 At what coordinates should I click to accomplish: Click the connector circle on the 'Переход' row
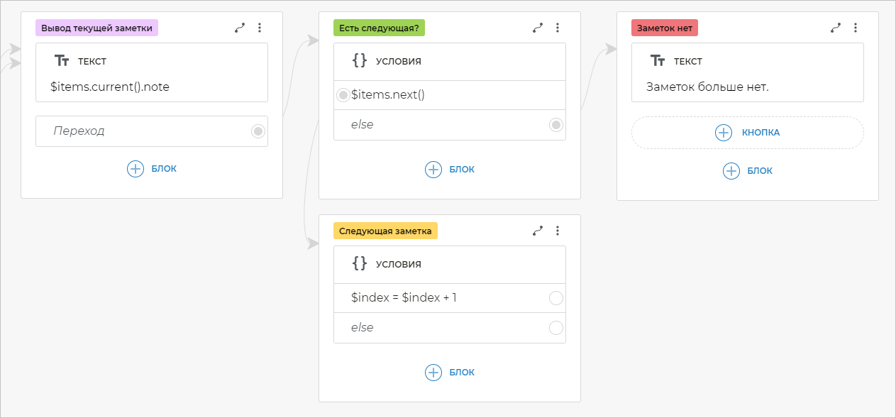(258, 131)
